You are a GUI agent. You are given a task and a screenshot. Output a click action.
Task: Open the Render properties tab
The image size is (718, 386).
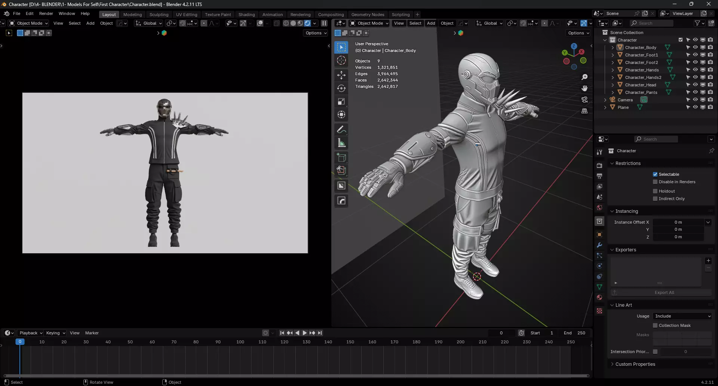(x=599, y=165)
